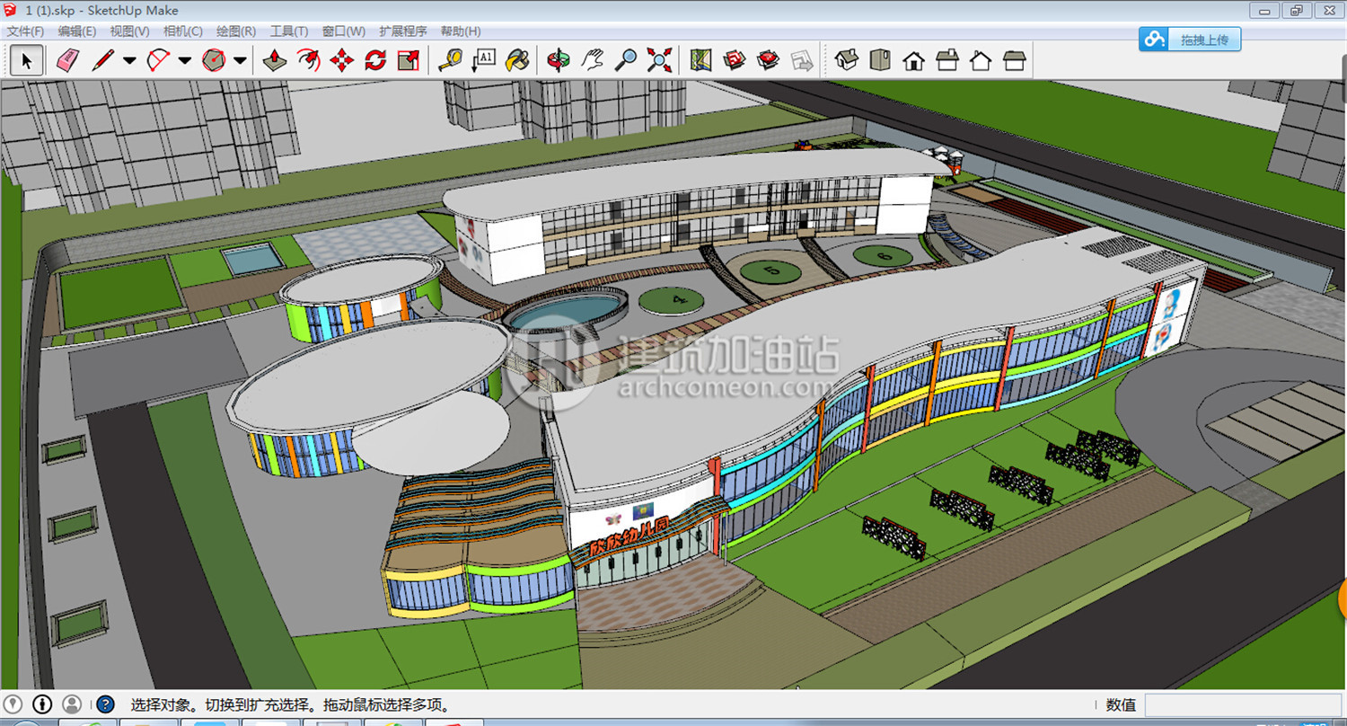
Task: Choose the Move tool with red arrows
Action: pos(341,60)
